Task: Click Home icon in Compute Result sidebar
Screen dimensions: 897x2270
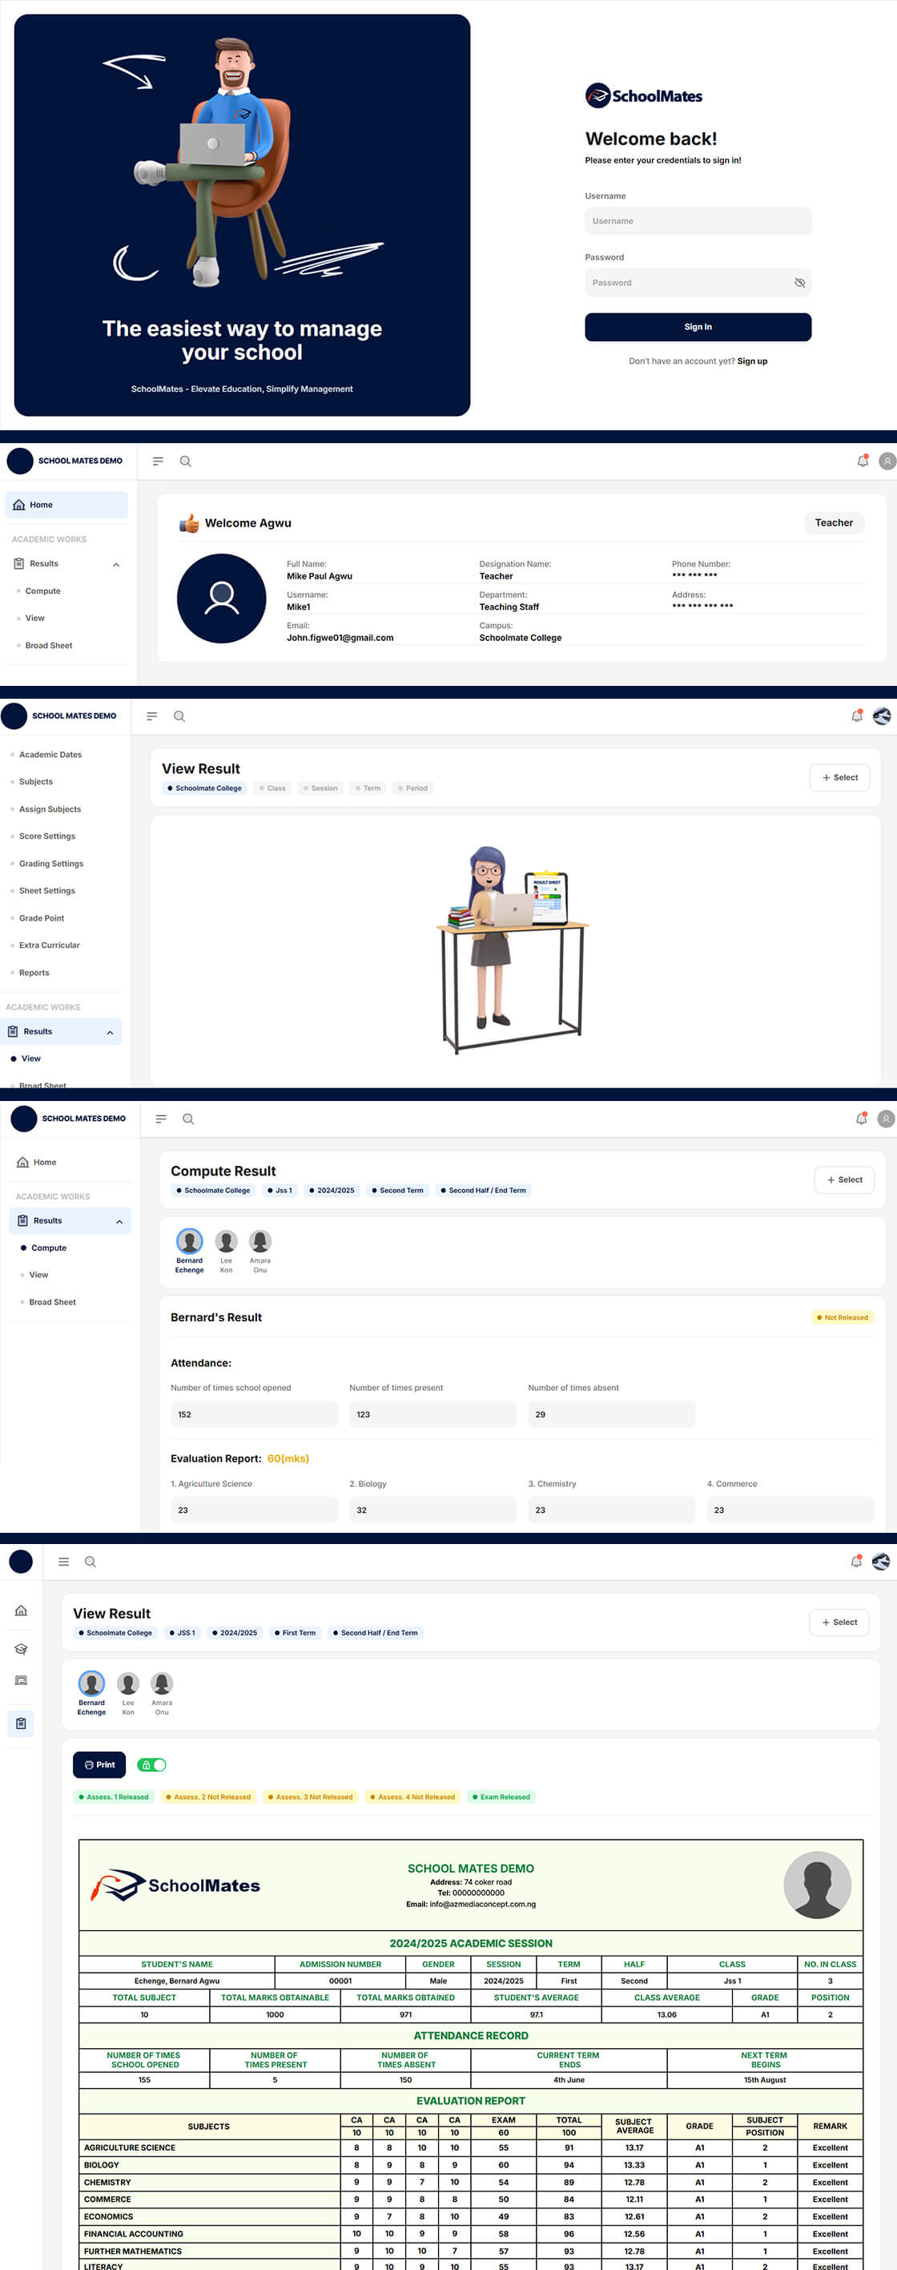Action: tap(22, 1163)
